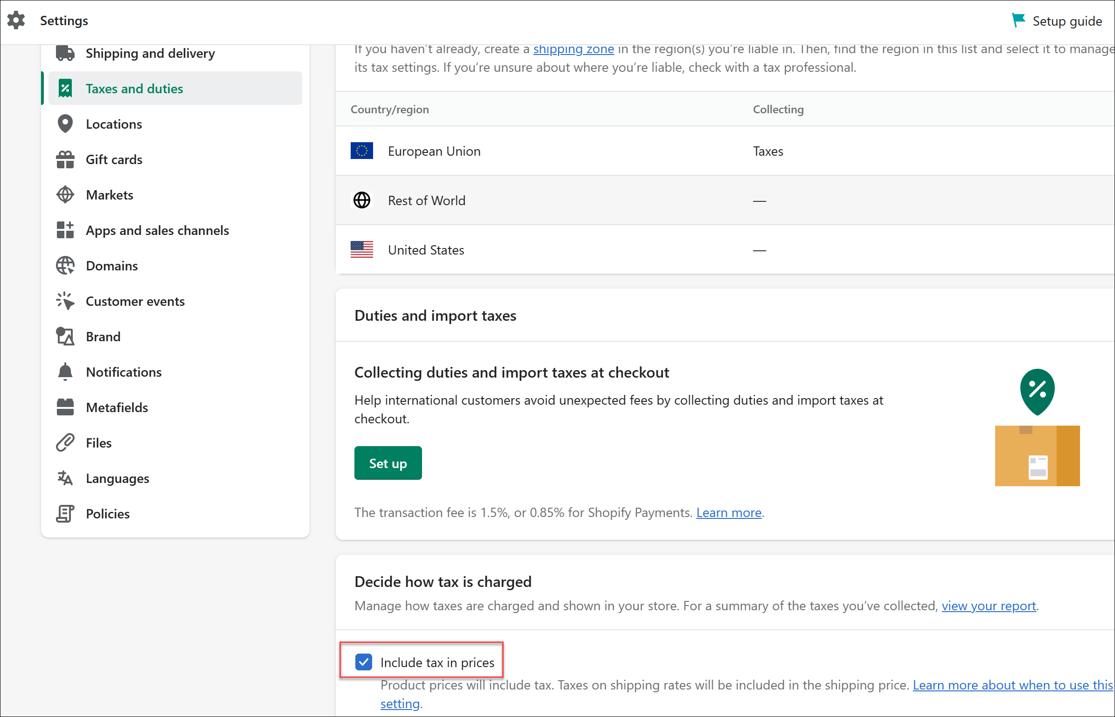The height and width of the screenshot is (717, 1115).
Task: Click the Gift cards present icon
Action: coord(65,159)
